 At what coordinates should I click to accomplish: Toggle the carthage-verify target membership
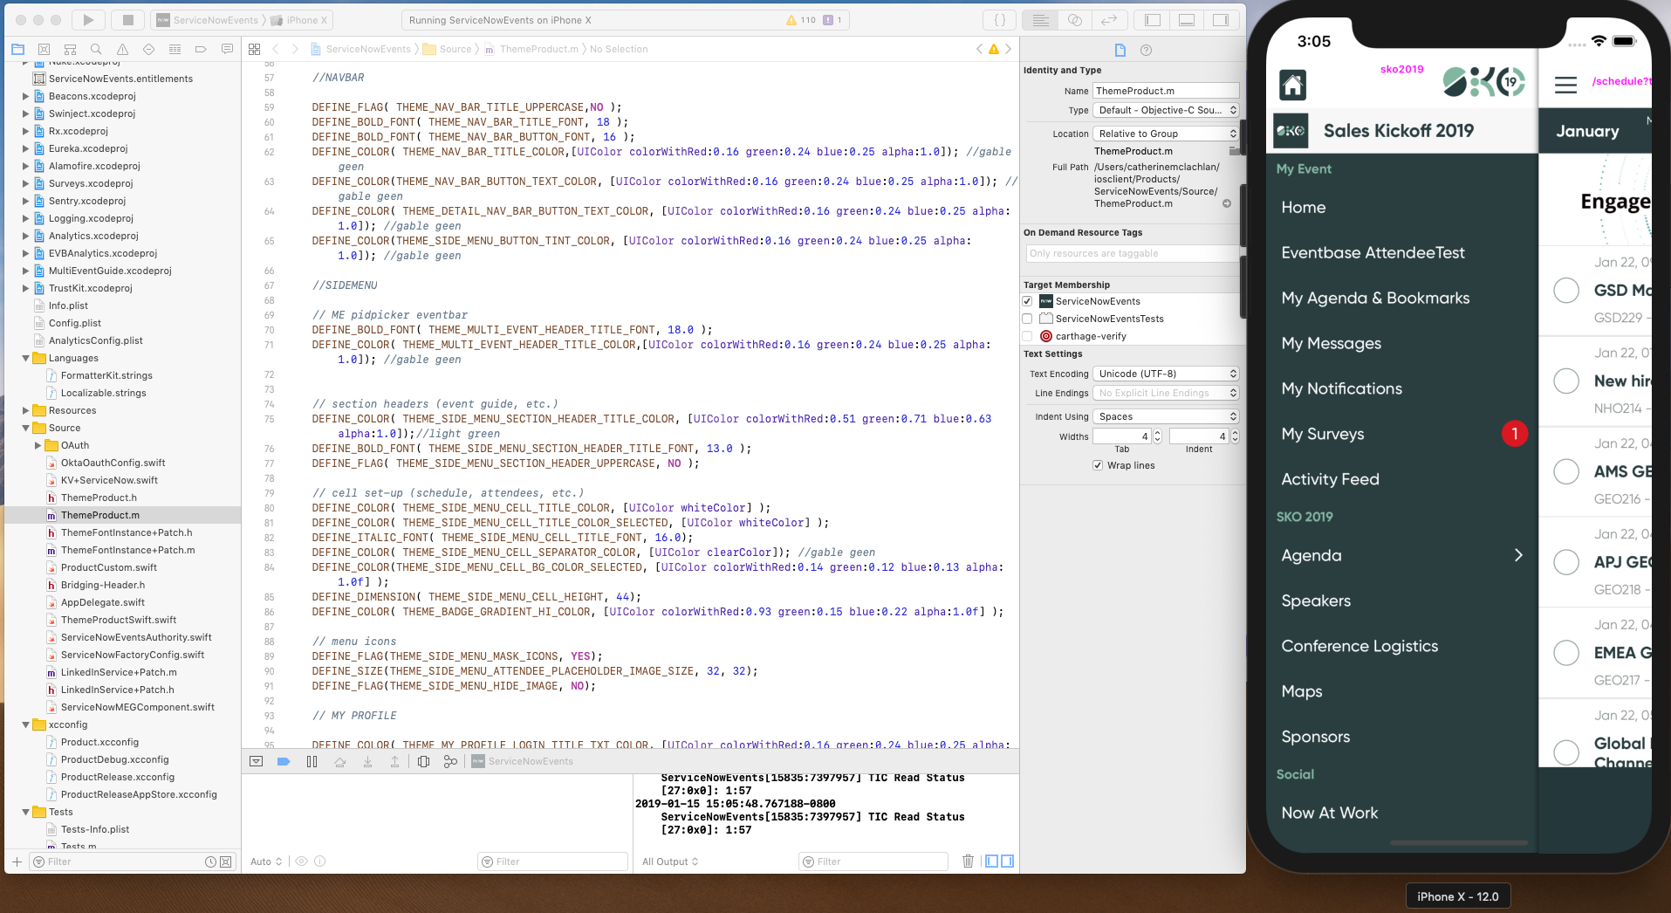coord(1027,336)
